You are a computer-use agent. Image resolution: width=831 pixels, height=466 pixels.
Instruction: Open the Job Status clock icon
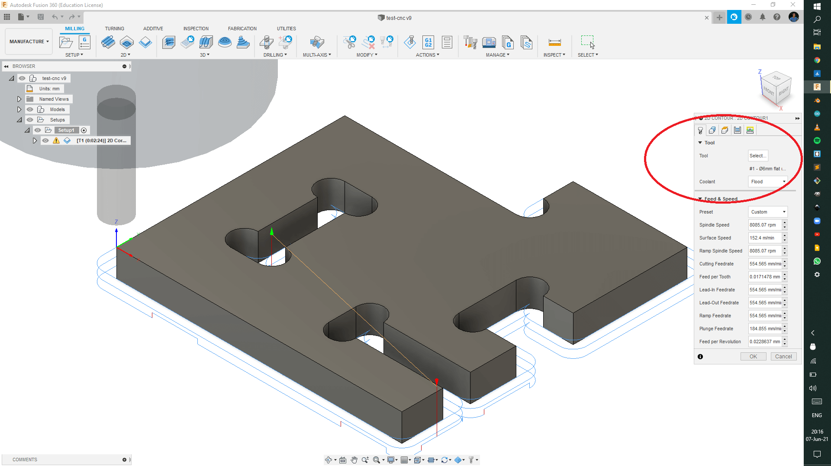(x=748, y=17)
